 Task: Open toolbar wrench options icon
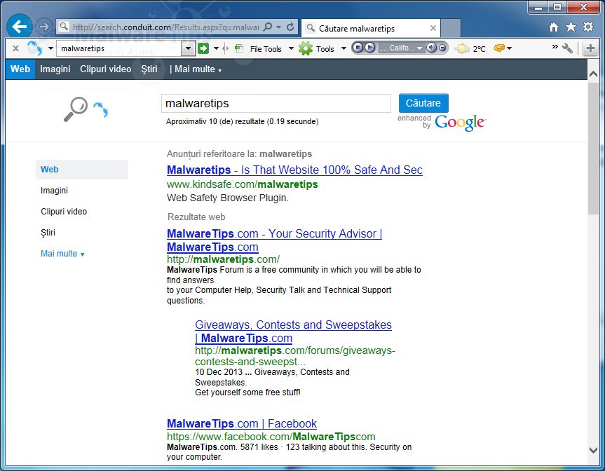567,48
